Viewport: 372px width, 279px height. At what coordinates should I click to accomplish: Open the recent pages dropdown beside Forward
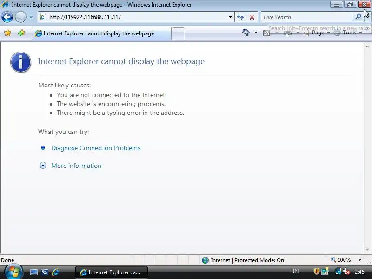click(x=31, y=17)
